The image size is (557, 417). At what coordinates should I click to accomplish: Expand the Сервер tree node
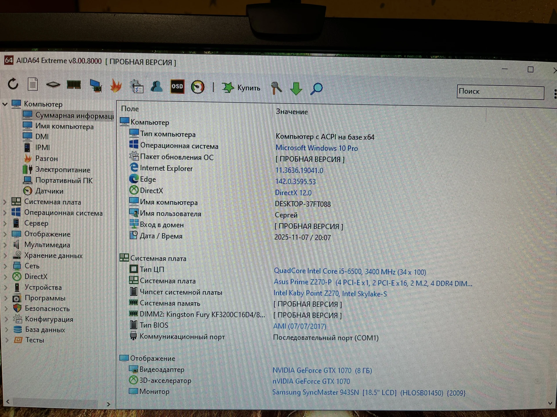[5, 223]
